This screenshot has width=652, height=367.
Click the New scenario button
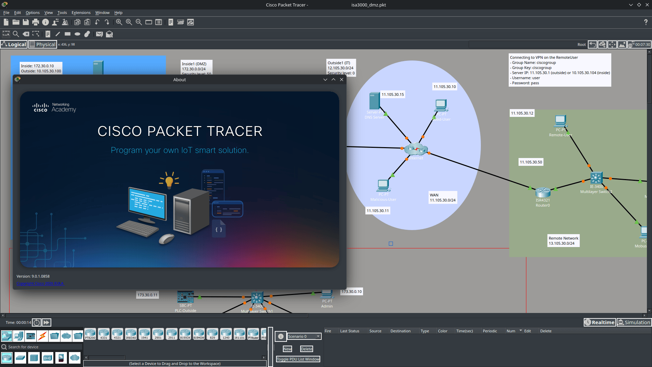287,349
